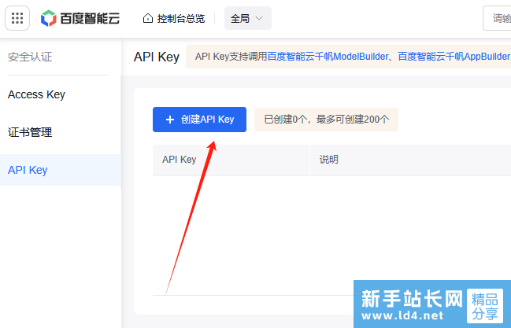The height and width of the screenshot is (328, 511).
Task: Select API Key in the sidebar
Action: click(61, 170)
